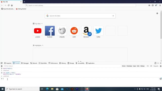Open the taskbar clock and date
Image resolution: width=162 pixels, height=91 pixels.
(153, 89)
